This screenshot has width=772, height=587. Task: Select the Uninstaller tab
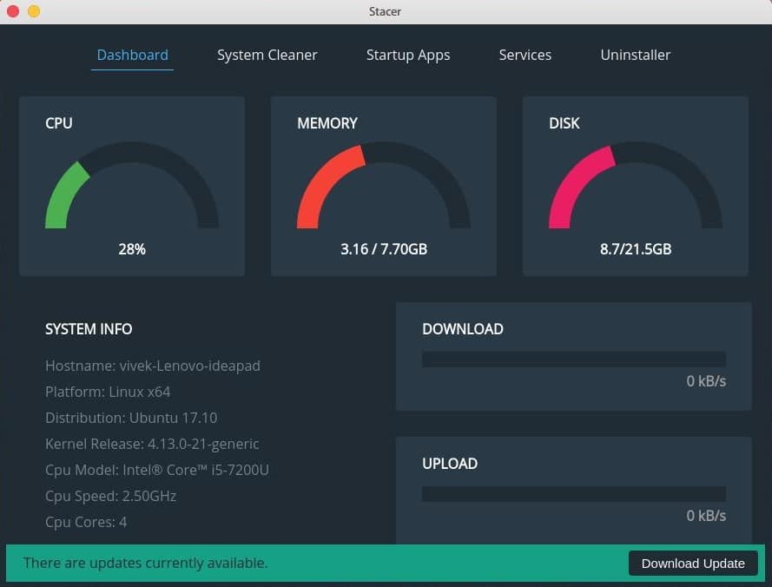[x=635, y=55]
